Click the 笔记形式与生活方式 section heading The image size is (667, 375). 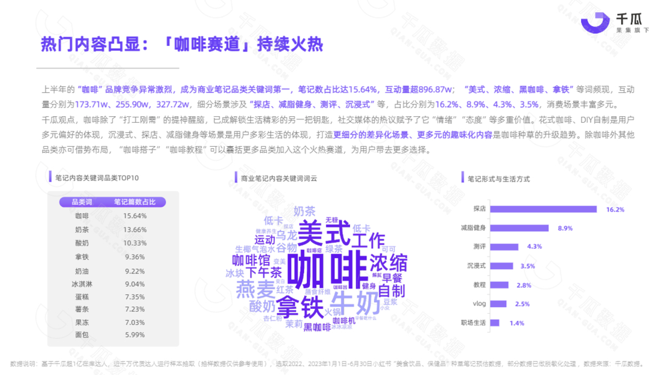click(498, 179)
